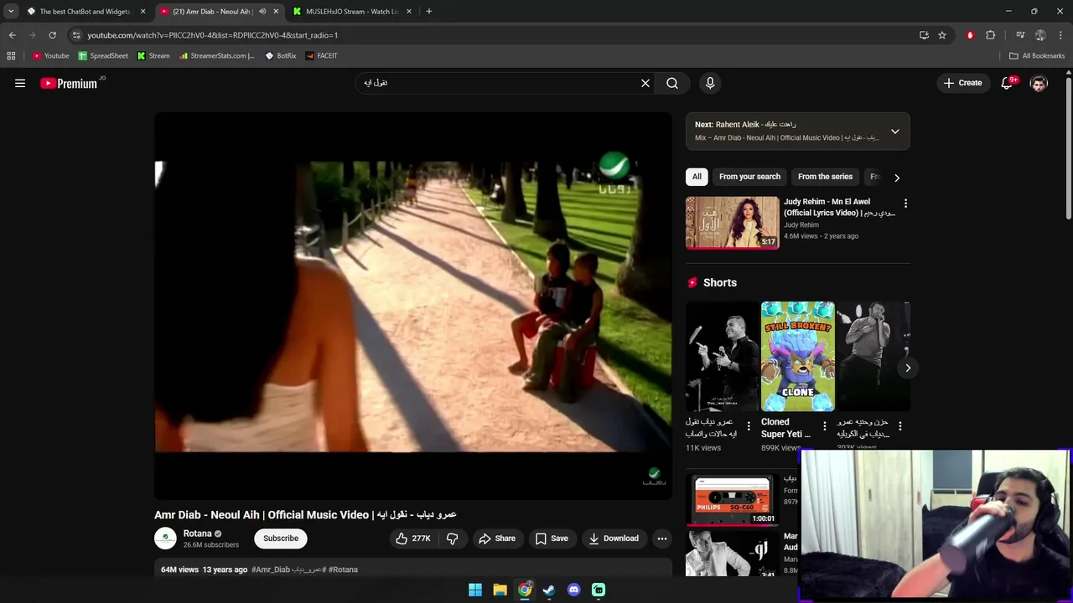
Task: Open the Rotana channel avatar
Action: tap(165, 539)
